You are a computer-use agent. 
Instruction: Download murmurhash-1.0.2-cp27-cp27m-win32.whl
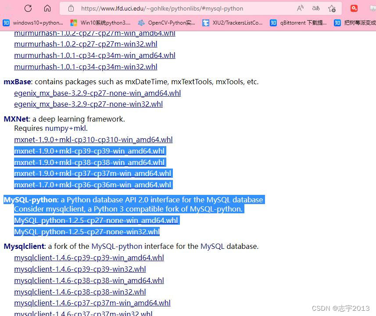click(86, 44)
